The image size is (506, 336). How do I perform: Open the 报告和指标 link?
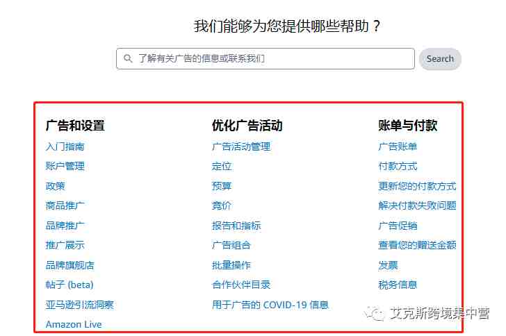point(236,226)
